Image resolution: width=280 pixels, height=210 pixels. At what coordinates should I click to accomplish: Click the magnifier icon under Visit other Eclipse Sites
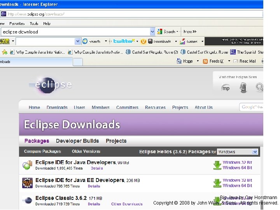[x=259, y=87]
